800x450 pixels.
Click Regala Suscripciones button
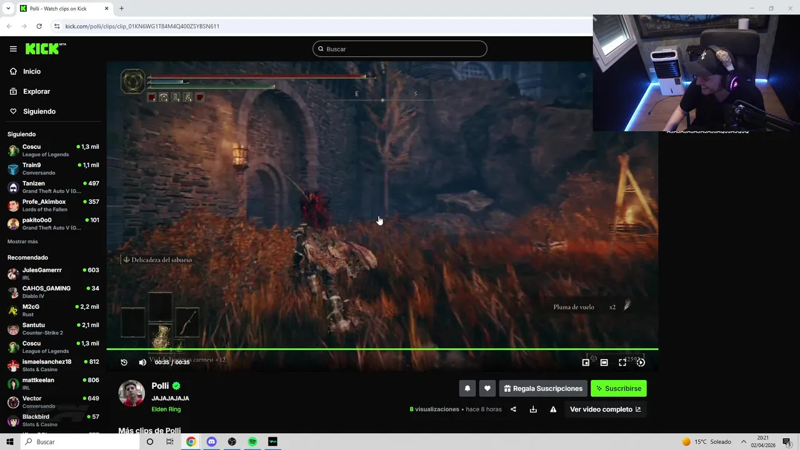tap(543, 389)
